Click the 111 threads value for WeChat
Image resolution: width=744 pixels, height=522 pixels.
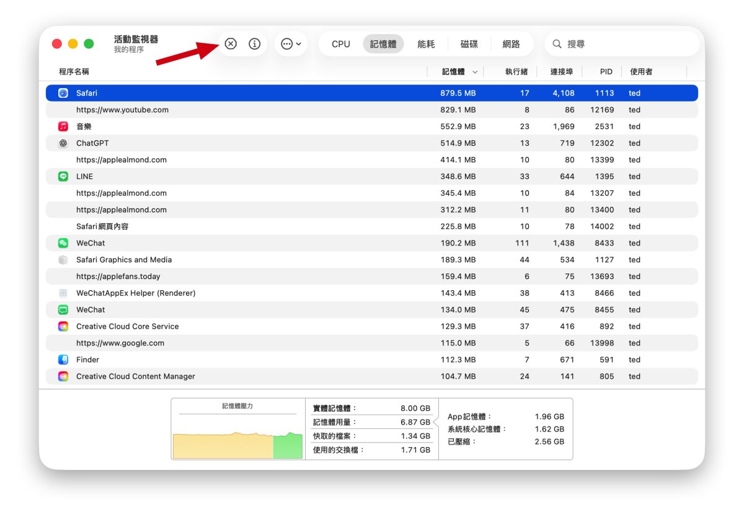coord(522,243)
